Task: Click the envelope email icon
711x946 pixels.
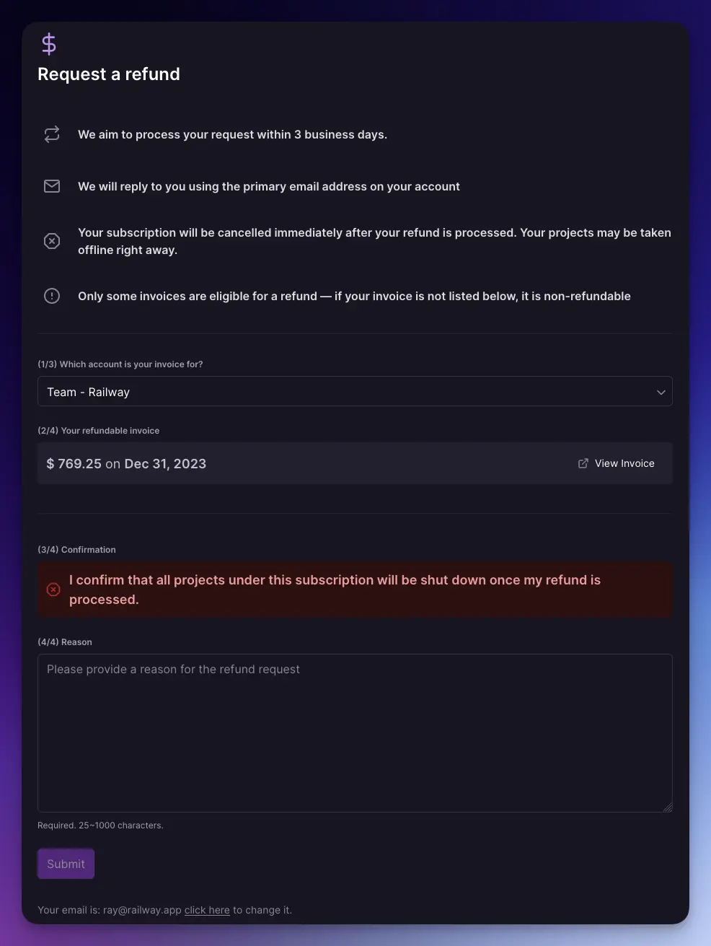Action: 52,186
